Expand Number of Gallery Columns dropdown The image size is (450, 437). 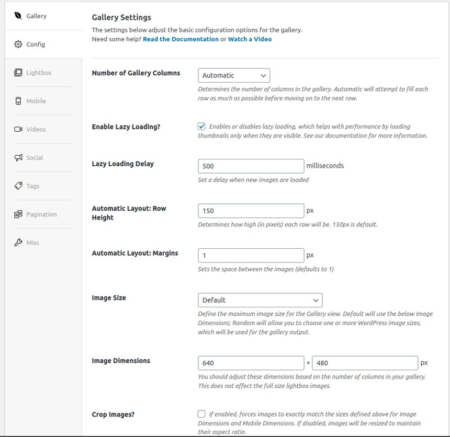click(234, 75)
